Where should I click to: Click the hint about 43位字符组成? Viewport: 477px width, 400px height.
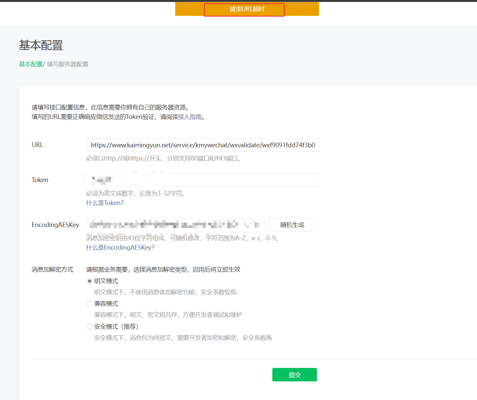pyautogui.click(x=183, y=238)
